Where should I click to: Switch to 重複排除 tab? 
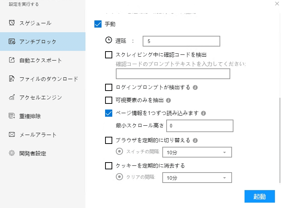point(30,116)
